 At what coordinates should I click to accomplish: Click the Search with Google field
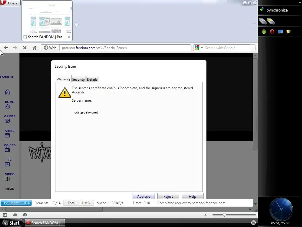pyautogui.click(x=229, y=48)
